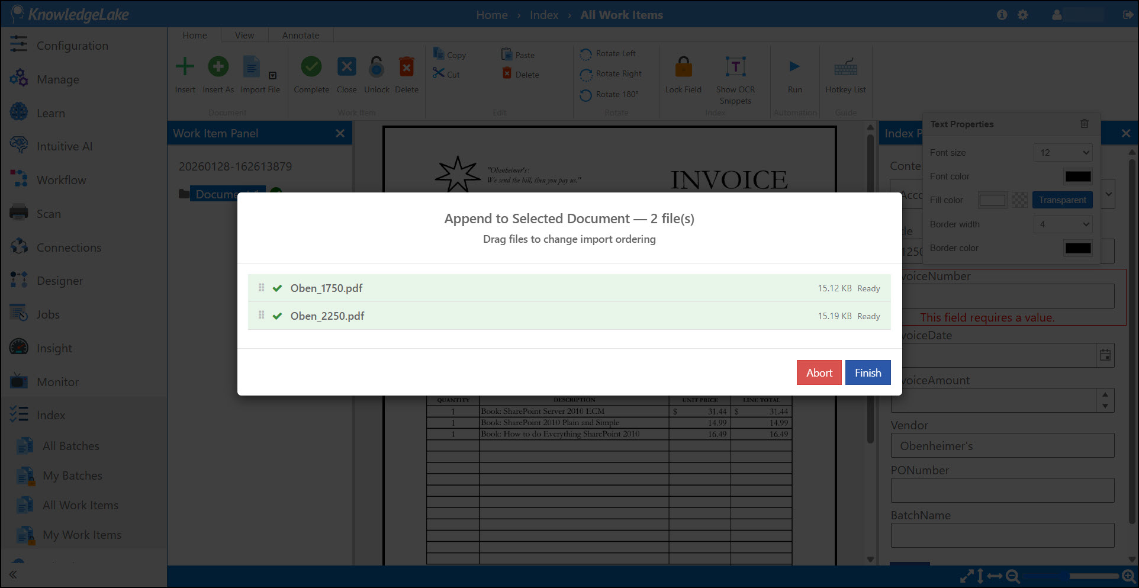Click the Transparent fill button
The height and width of the screenshot is (588, 1139).
tap(1062, 200)
